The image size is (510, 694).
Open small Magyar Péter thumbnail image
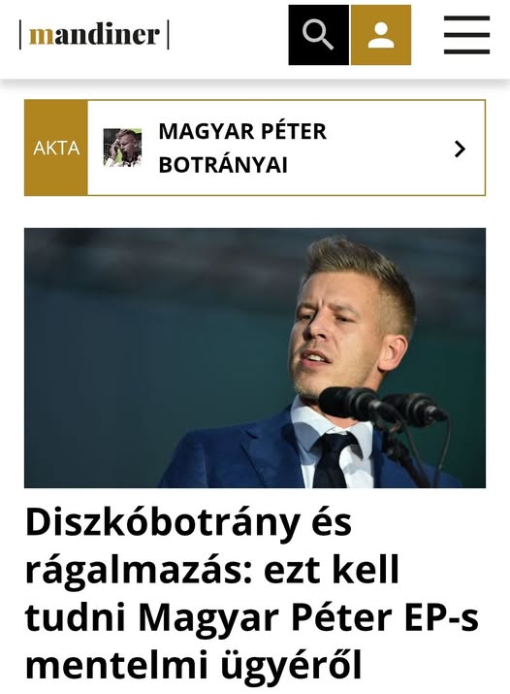pos(122,148)
